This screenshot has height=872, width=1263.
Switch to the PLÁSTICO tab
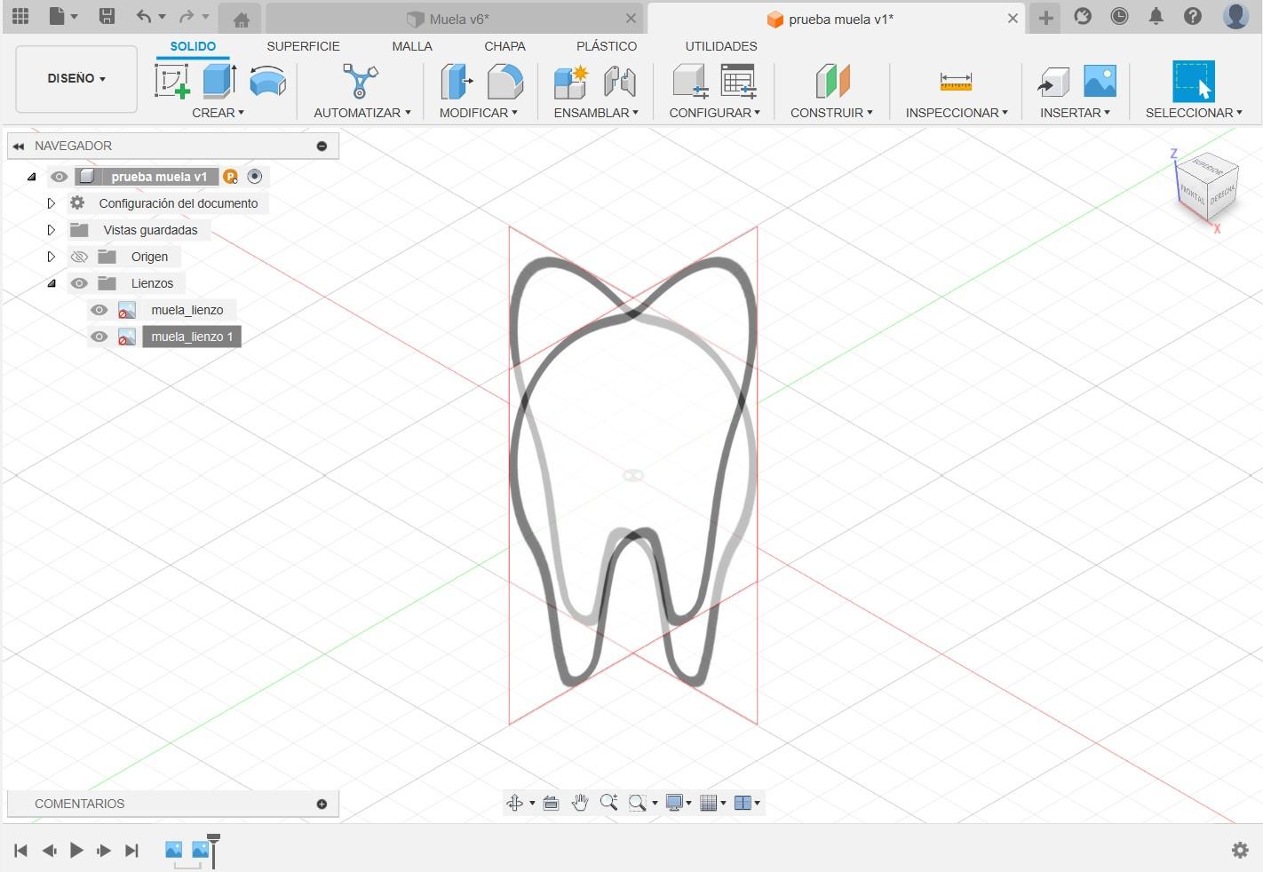[x=607, y=46]
